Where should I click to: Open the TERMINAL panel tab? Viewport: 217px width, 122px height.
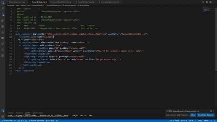(11, 113)
